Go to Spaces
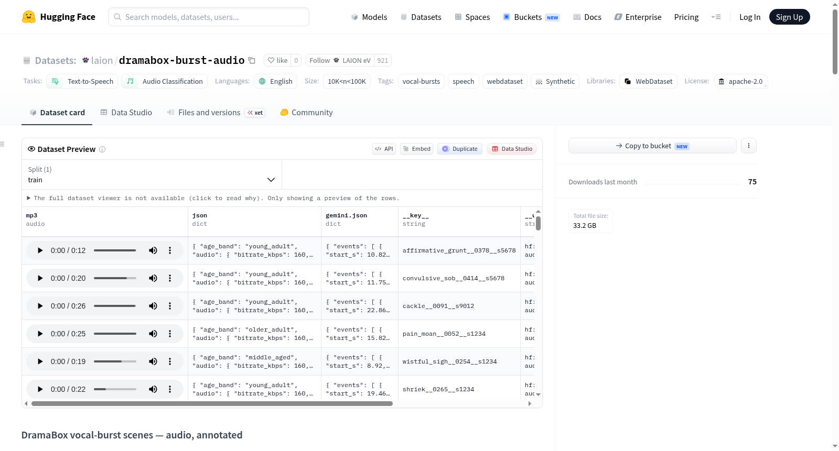This screenshot has width=839, height=451. point(472,17)
